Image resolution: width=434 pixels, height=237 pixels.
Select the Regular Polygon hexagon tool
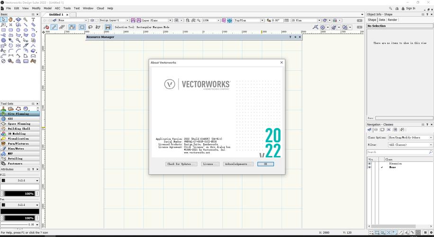click(x=33, y=35)
